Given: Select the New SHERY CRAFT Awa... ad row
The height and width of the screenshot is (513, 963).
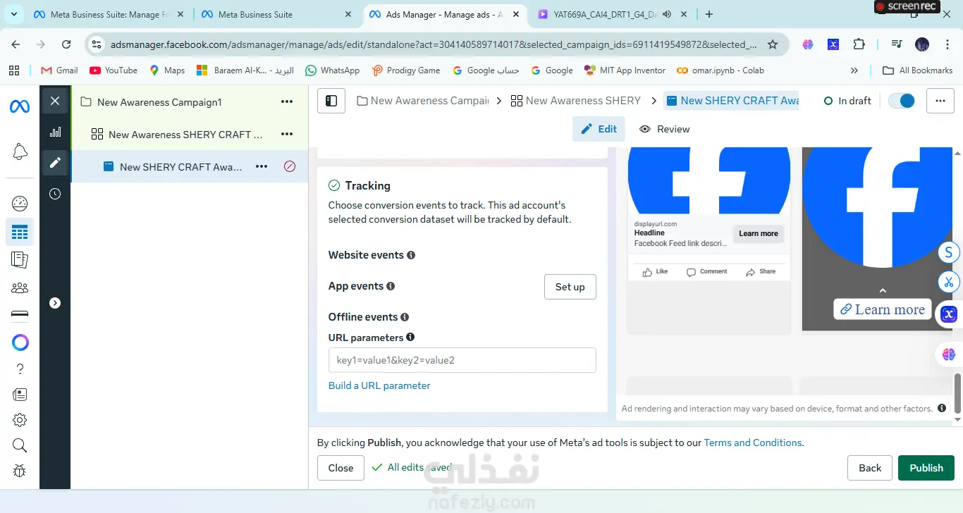Looking at the screenshot, I should tap(189, 167).
